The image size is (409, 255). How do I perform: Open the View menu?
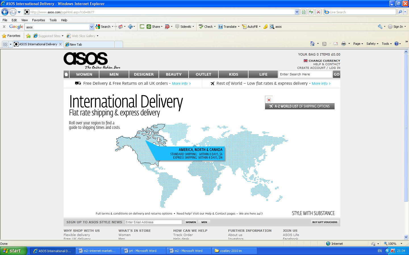[x=24, y=20]
